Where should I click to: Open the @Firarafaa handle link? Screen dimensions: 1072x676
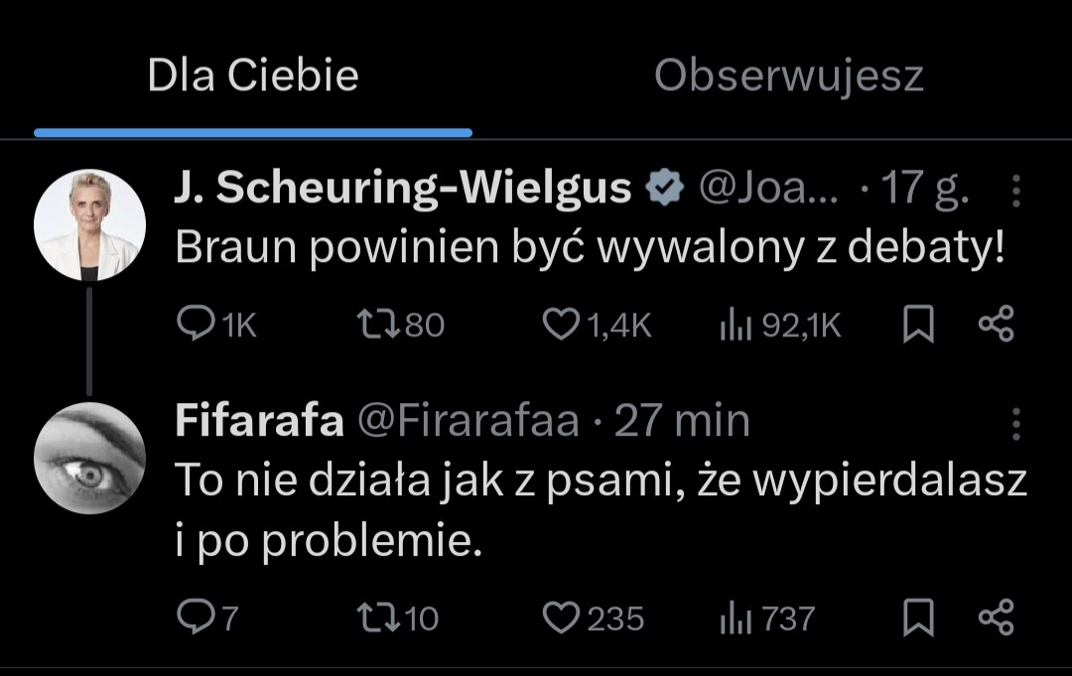pos(467,422)
